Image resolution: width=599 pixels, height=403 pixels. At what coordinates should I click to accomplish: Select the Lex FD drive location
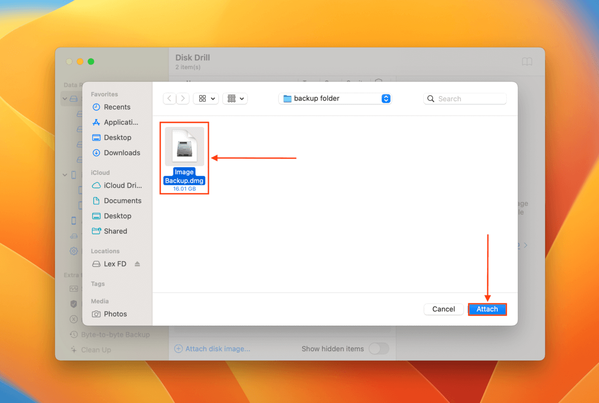115,264
